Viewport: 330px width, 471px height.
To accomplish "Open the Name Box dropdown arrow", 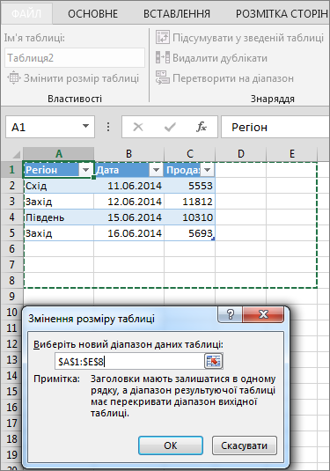I will (x=85, y=127).
